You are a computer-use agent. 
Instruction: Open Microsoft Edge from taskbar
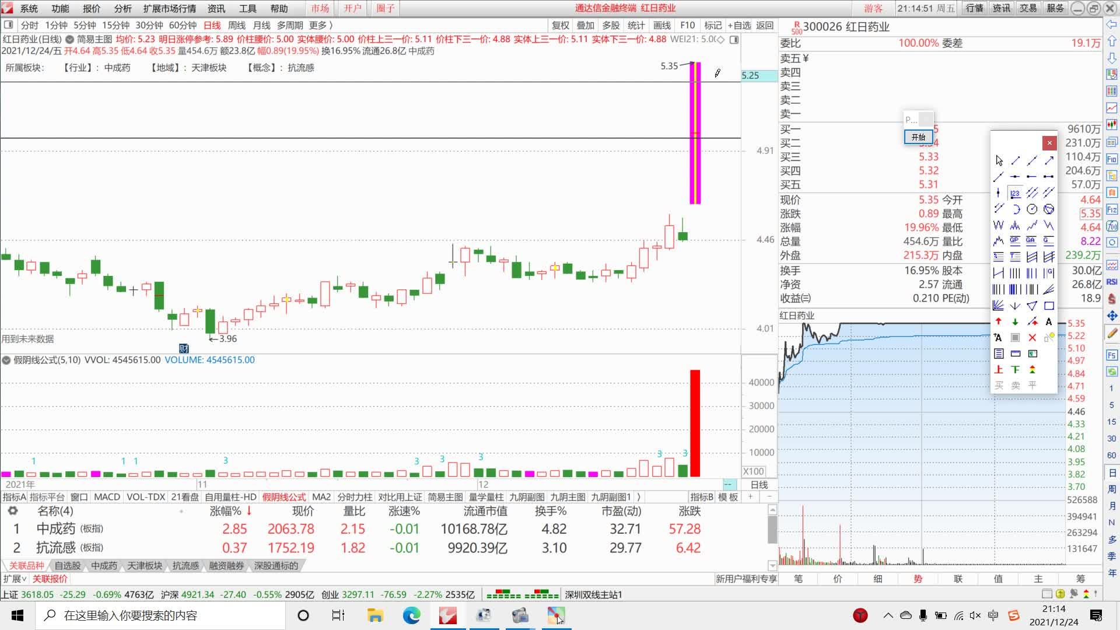point(411,615)
